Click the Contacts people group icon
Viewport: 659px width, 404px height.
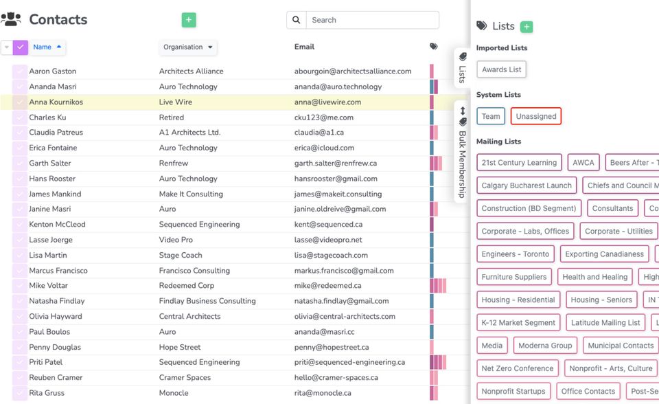click(11, 20)
